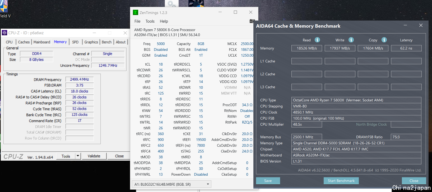Switch to the Mainboard tab in CPU-Z
This screenshot has width=432, height=192.
point(42,42)
